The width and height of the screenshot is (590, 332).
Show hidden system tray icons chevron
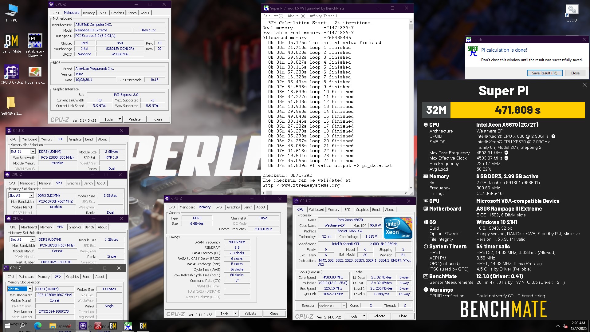[558, 326]
